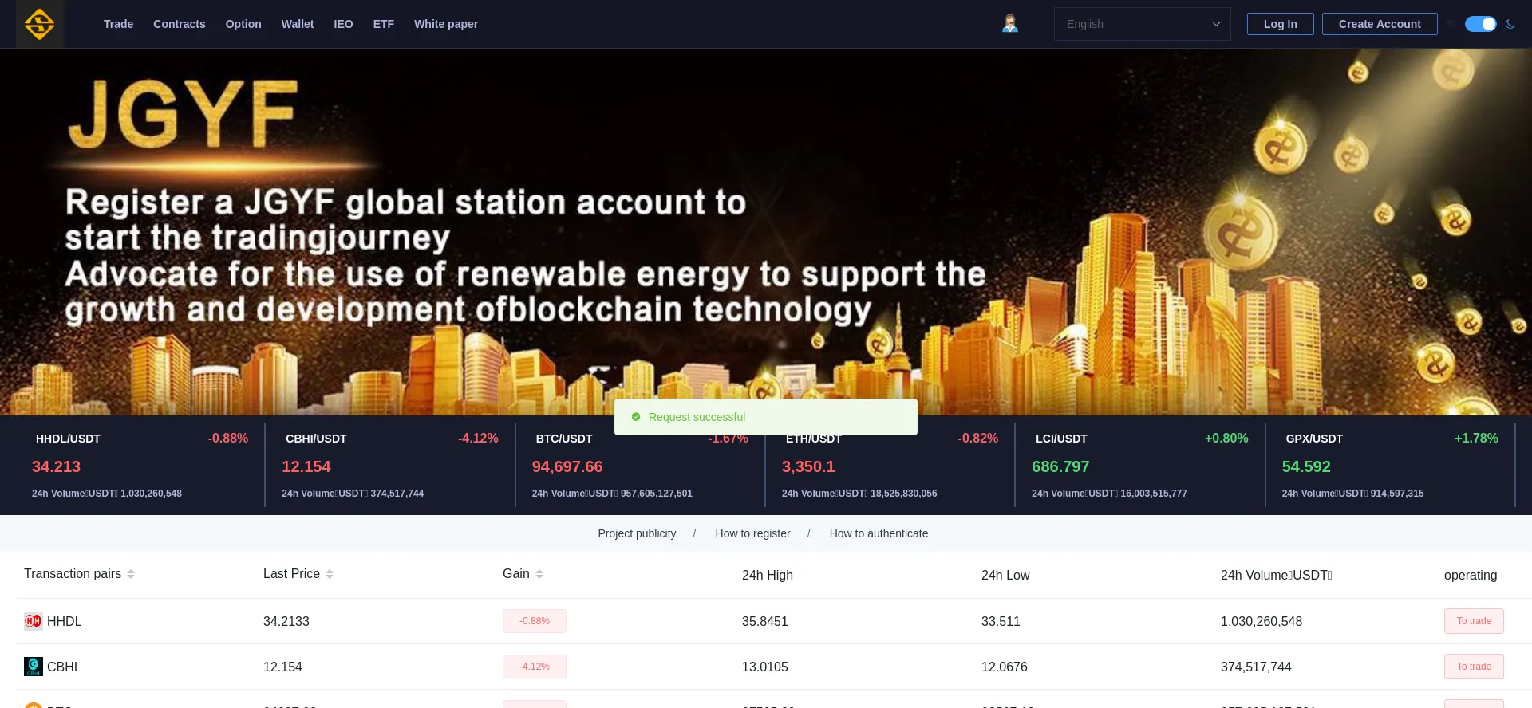Click the 24h Low column header
This screenshot has height=708, width=1532.
(1005, 575)
